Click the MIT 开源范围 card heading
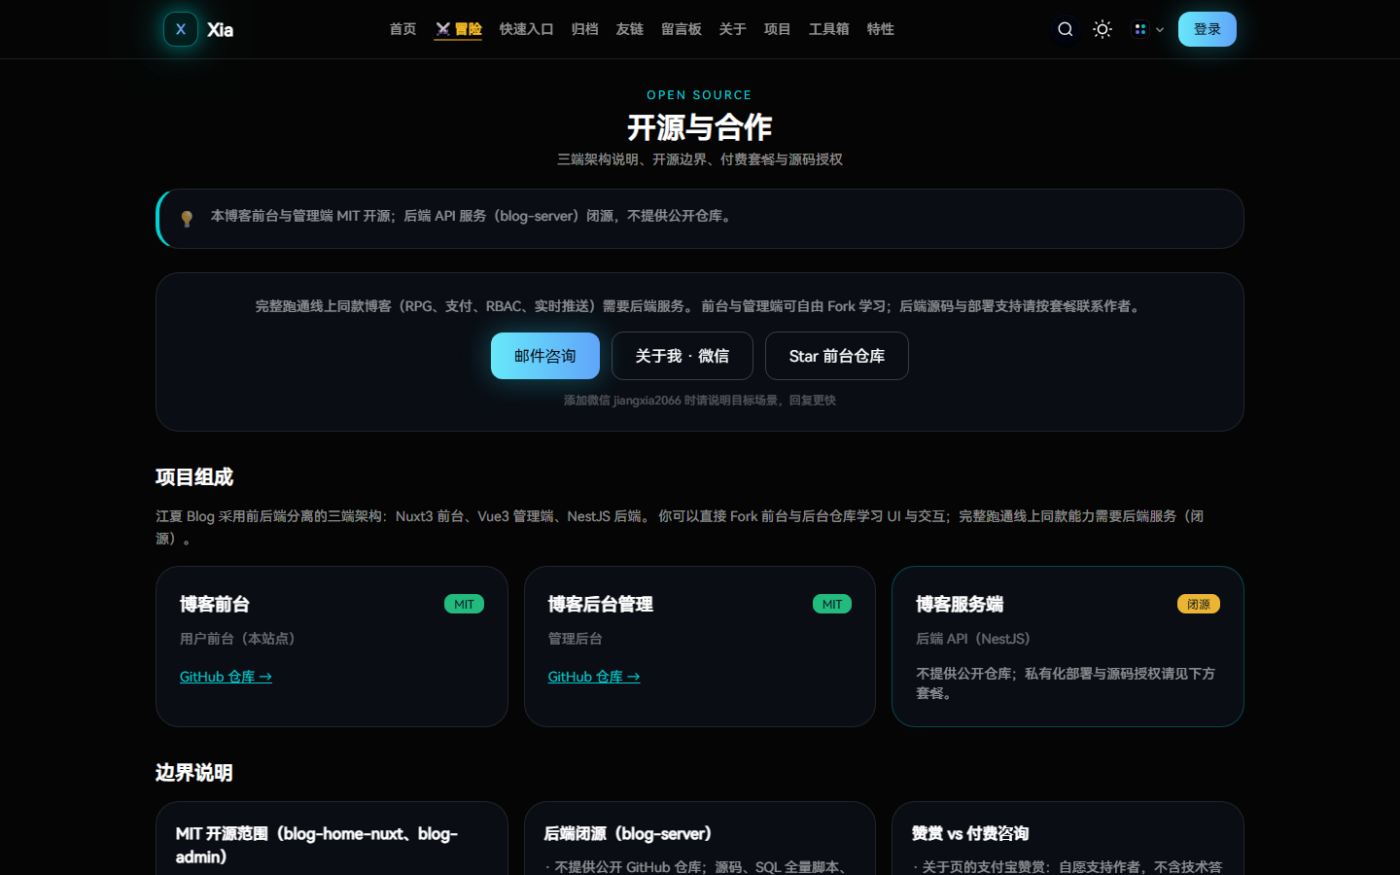 [317, 845]
